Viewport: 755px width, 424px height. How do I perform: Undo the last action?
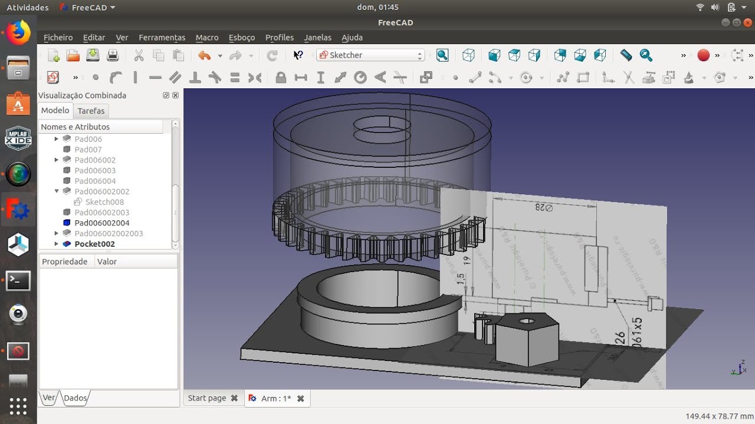[204, 55]
